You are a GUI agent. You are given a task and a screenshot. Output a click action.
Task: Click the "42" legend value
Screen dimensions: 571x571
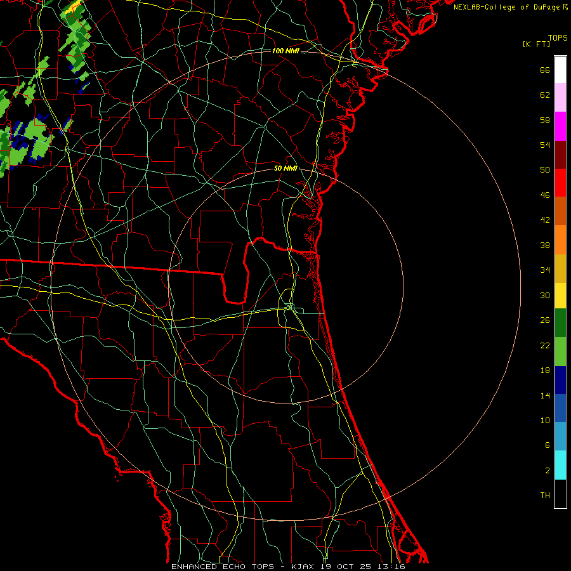coord(545,220)
